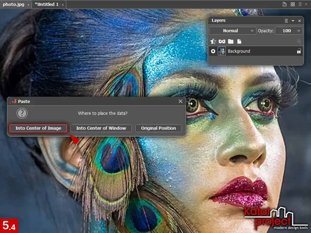Hide the Background layer visibility
This screenshot has width=311, height=233.
213,51
